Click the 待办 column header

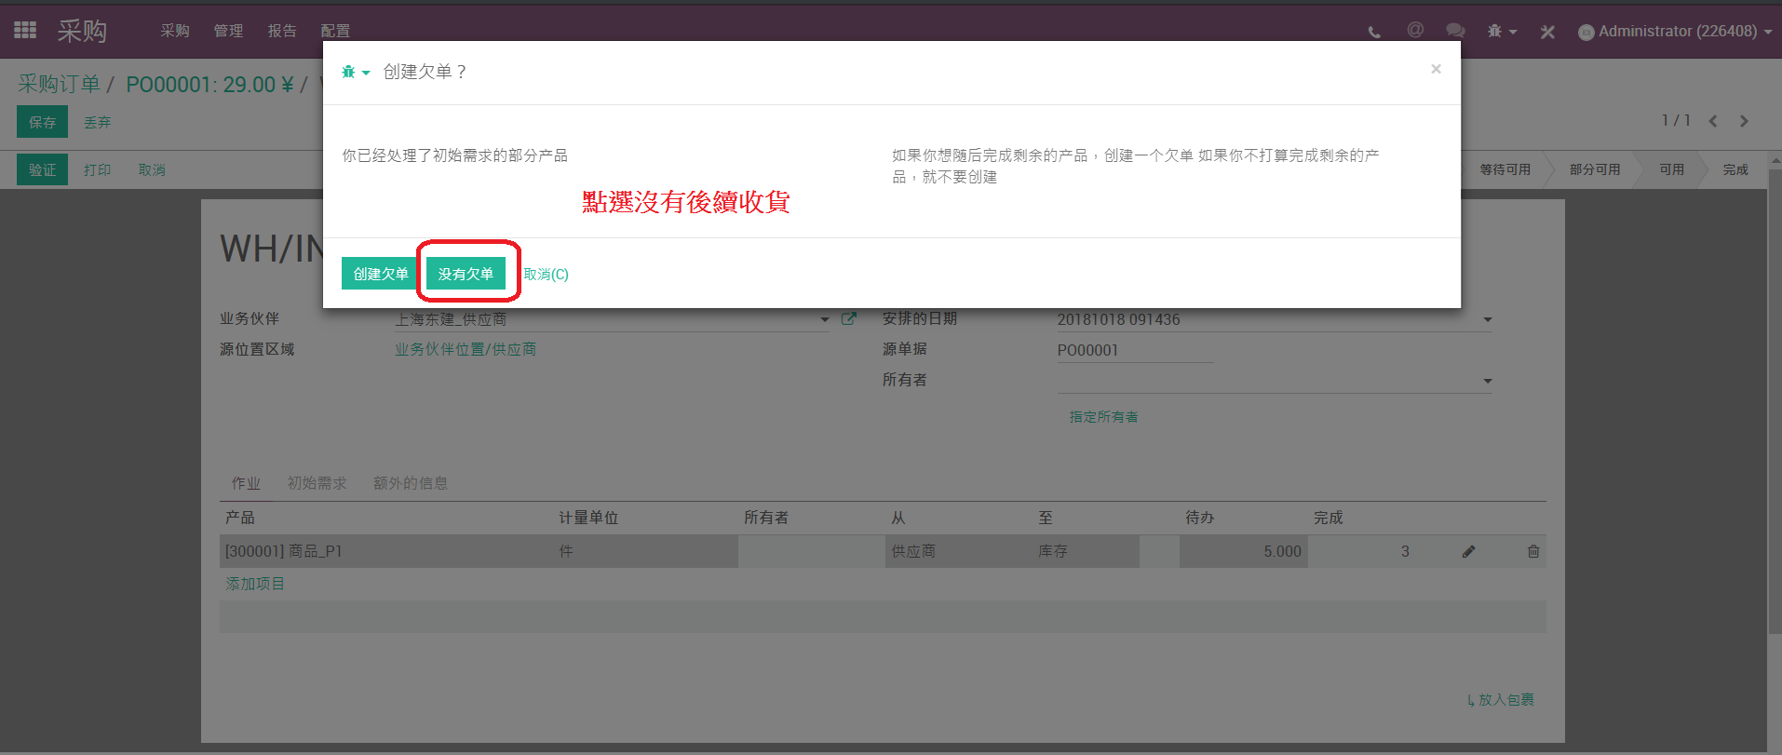pos(1199,518)
